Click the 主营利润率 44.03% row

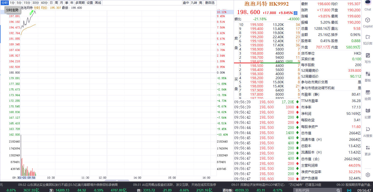pyautogui.click(x=331, y=165)
